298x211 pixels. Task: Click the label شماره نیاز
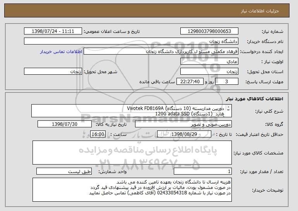pos(272,31)
